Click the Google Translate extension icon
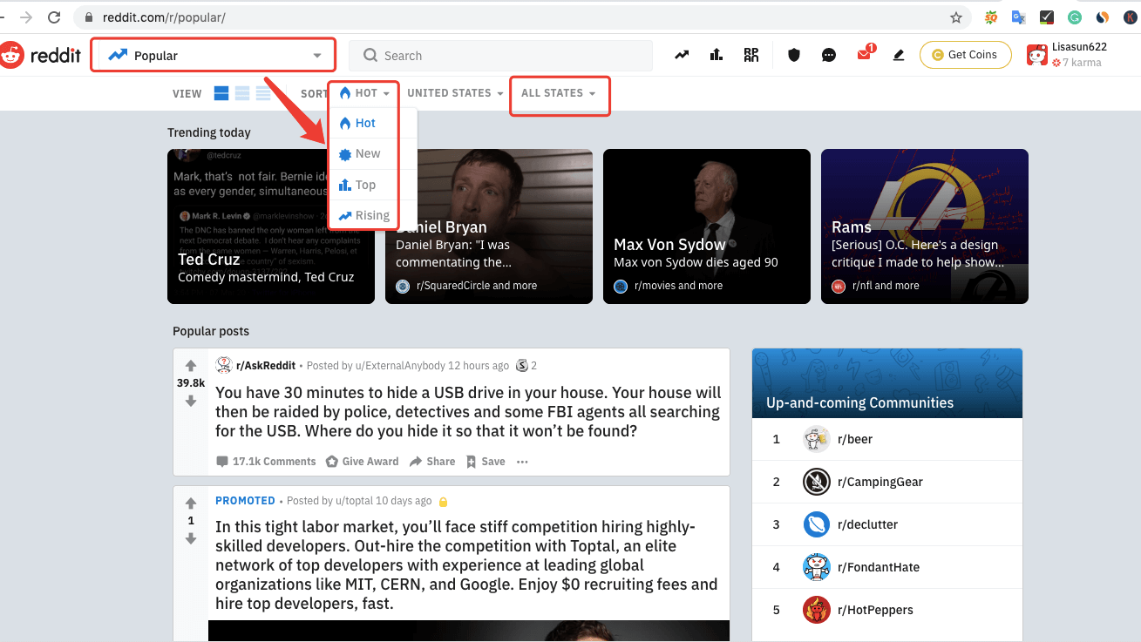The image size is (1141, 642). click(x=1018, y=17)
